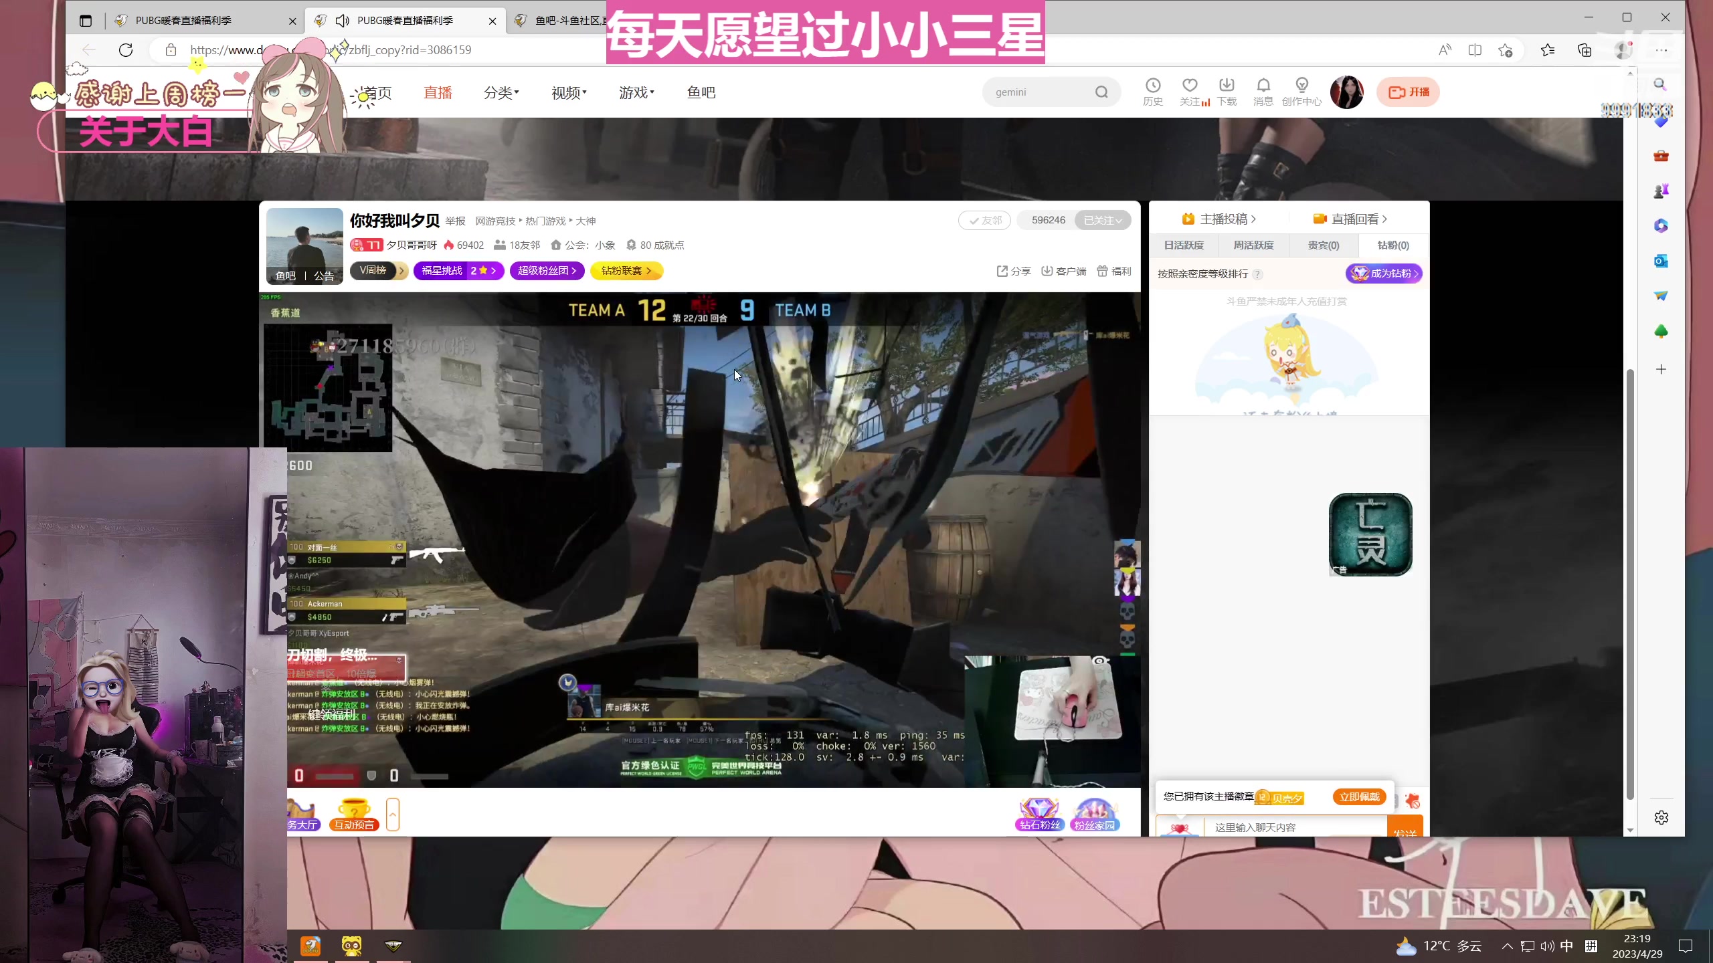Switch to 钻粉(0) tab
This screenshot has height=963, width=1713.
pos(1393,245)
